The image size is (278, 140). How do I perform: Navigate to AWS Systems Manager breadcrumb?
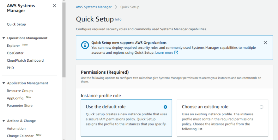pyautogui.click(x=94, y=7)
